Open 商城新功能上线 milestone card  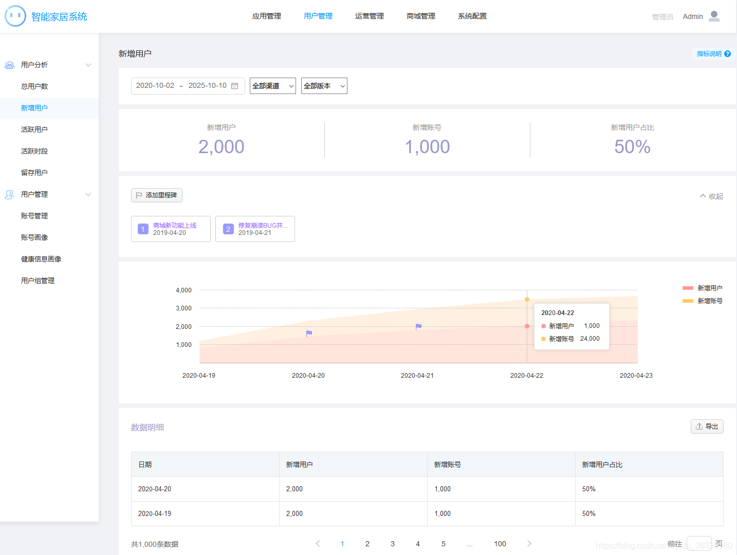(171, 229)
